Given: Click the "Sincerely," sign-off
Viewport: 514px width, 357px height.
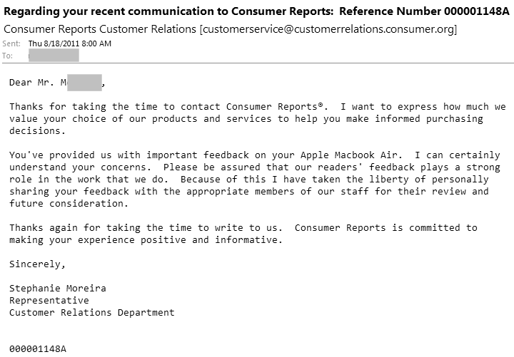Looking at the screenshot, I should (37, 264).
